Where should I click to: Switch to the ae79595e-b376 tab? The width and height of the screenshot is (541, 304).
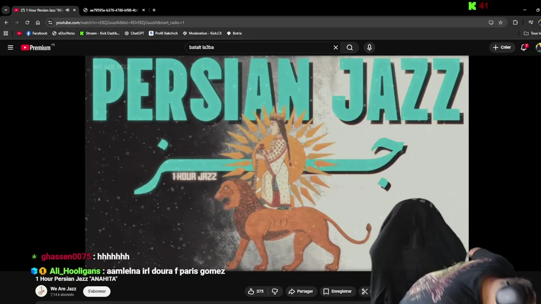(113, 10)
